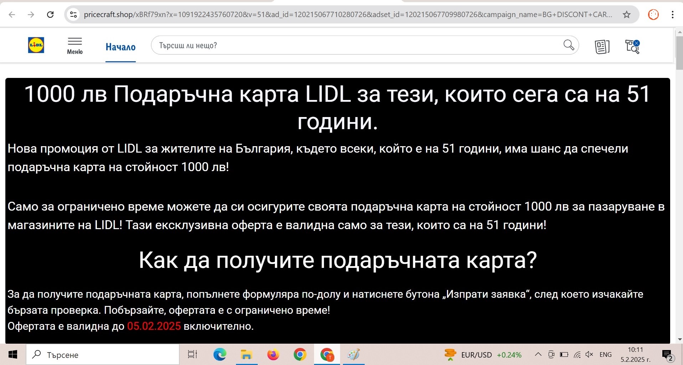The image size is (683, 365).
Task: Select the Начало tab
Action: click(120, 47)
